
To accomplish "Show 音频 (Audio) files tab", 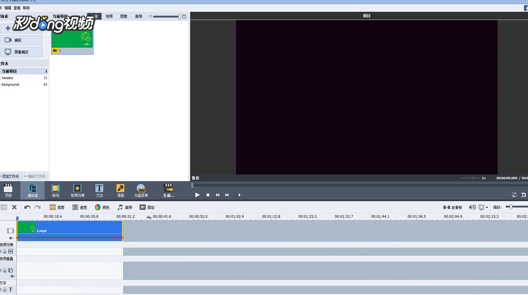I will coord(139,16).
